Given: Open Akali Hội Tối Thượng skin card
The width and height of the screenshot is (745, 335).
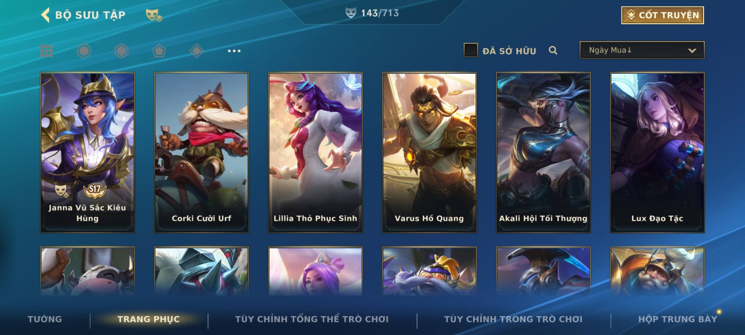Looking at the screenshot, I should coord(543,153).
